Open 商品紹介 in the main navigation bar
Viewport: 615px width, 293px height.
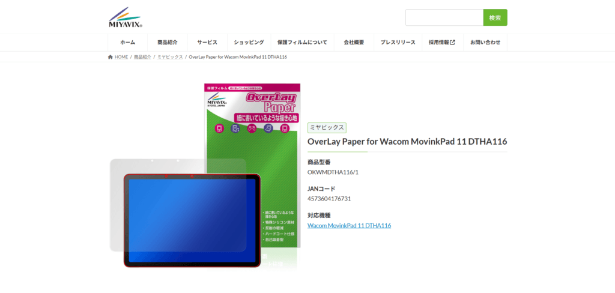pos(168,43)
